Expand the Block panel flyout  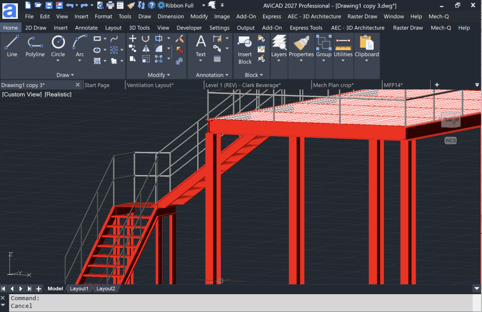tap(254, 75)
